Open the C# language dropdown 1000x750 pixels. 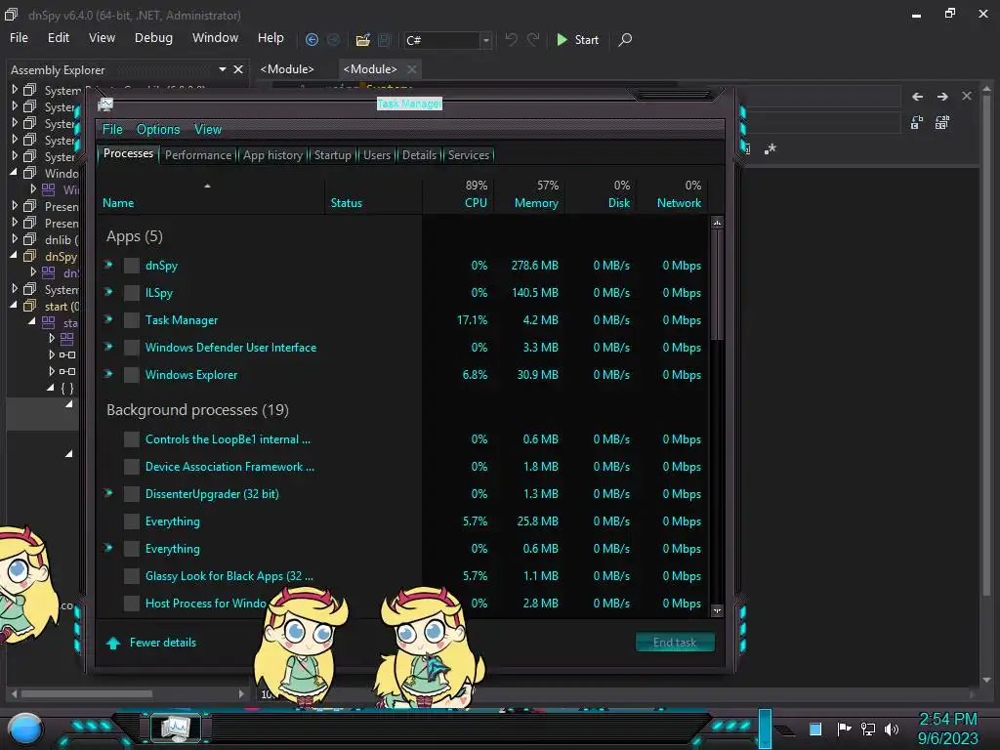(x=486, y=40)
